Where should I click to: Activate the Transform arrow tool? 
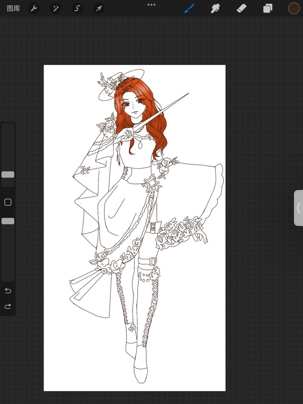(98, 8)
